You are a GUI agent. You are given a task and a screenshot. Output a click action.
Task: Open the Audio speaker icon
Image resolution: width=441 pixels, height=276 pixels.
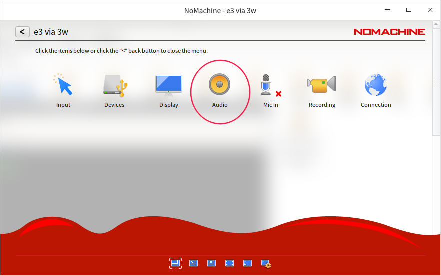tap(219, 84)
